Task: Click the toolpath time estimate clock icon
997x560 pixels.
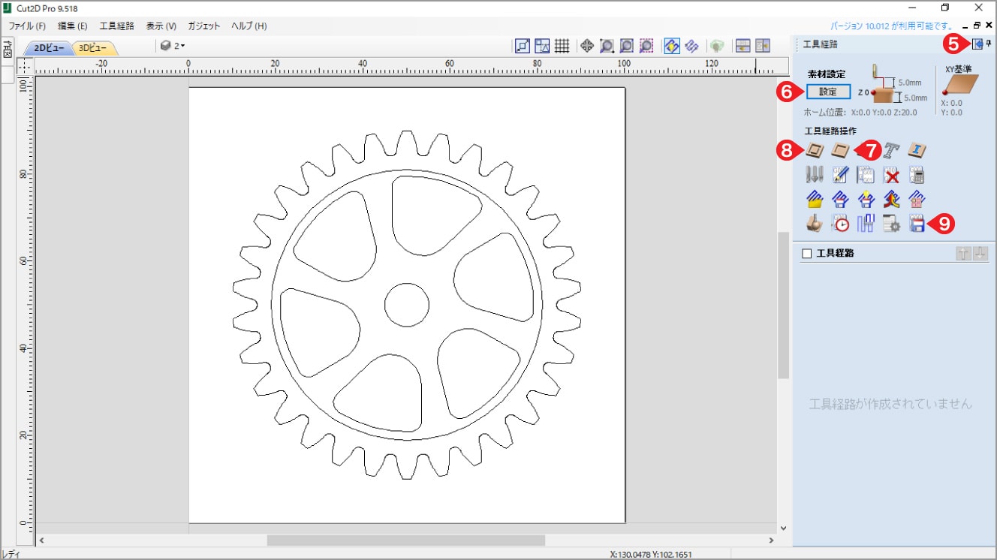Action: click(x=840, y=223)
